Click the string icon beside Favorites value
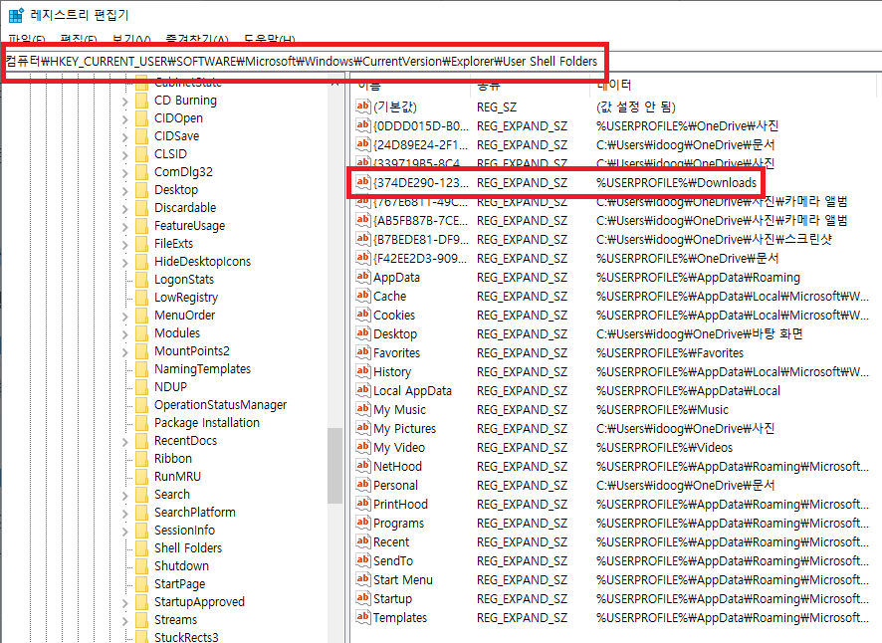882x643 pixels. pyautogui.click(x=362, y=352)
